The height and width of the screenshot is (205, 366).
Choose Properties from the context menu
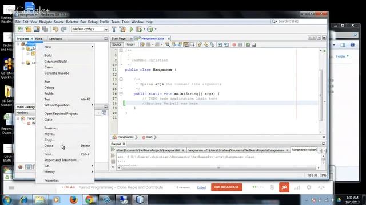[51, 181]
